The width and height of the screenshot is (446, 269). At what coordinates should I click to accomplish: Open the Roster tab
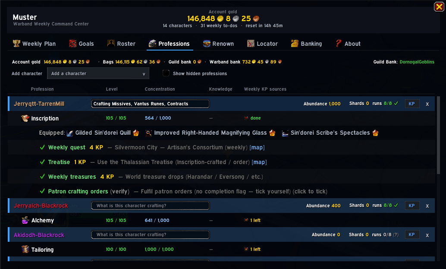pyautogui.click(x=121, y=44)
